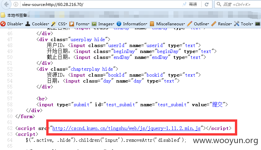Click the "submit" type value on line 58
This screenshot has height=150, width=261.
tap(81, 105)
